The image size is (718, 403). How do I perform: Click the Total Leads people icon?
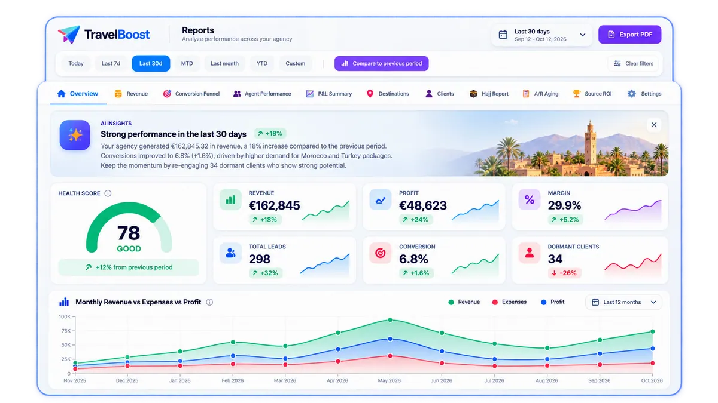(x=230, y=253)
